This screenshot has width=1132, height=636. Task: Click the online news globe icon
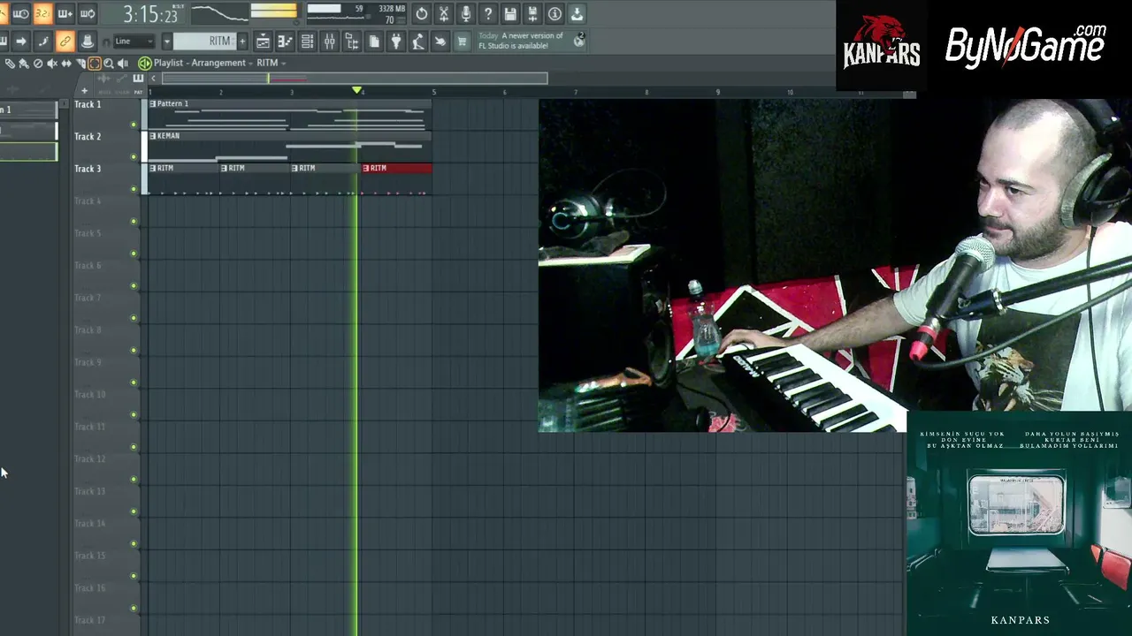click(x=579, y=41)
